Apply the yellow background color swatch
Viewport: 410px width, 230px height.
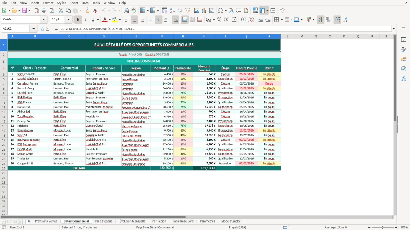click(115, 20)
